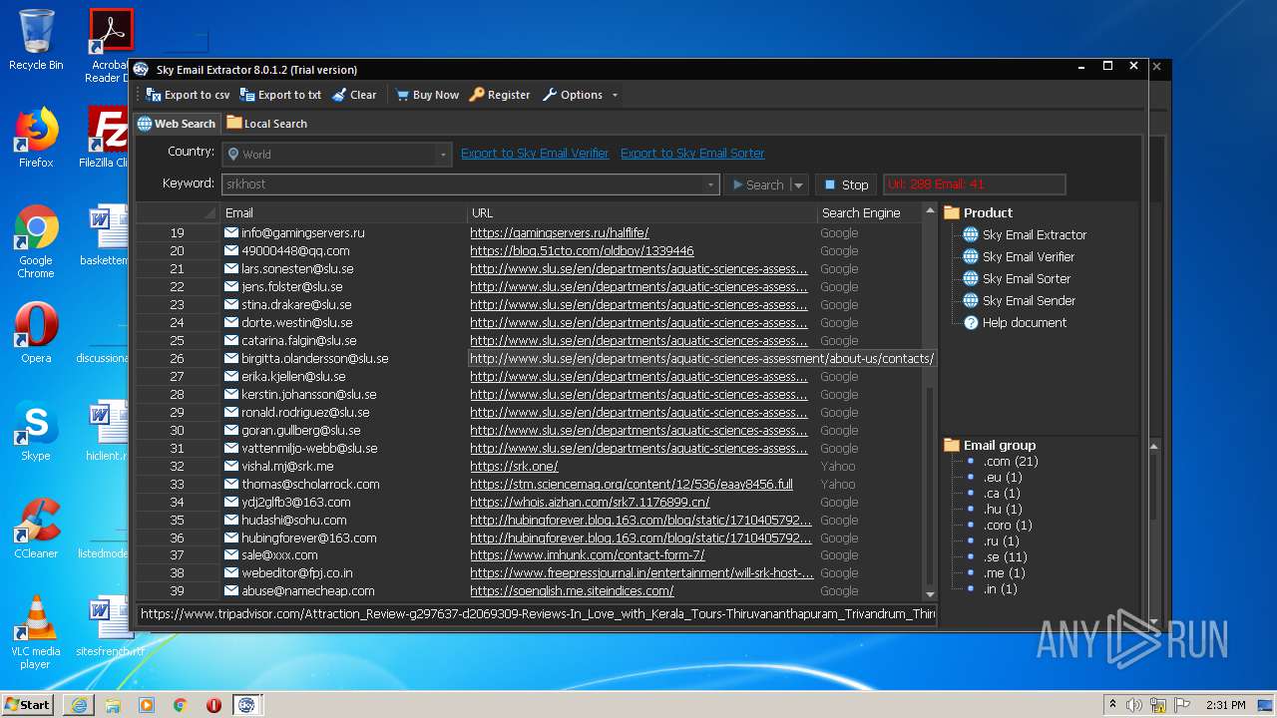
Task: Click the taskbar volume speaker icon
Action: click(1134, 705)
